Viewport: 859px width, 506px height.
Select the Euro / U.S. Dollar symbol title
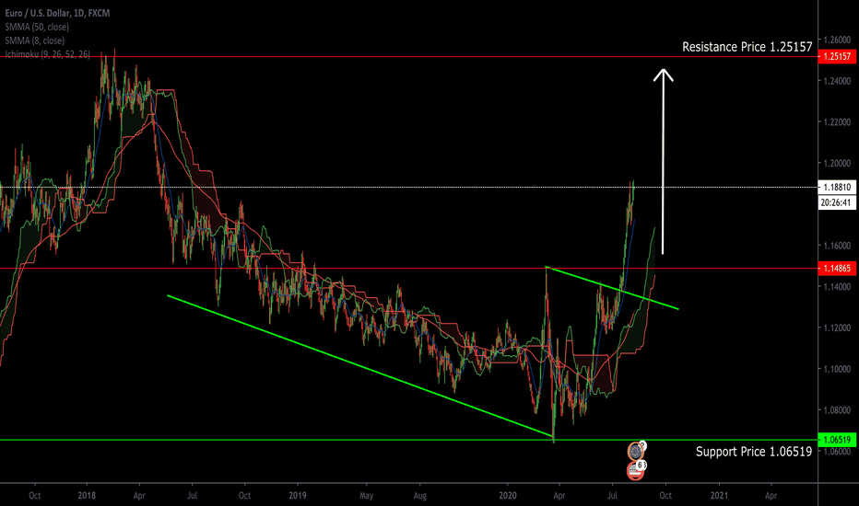[57, 13]
